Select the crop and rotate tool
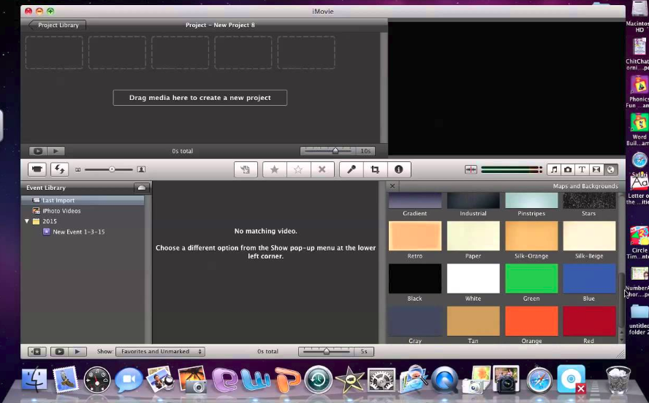Viewport: 649px width, 403px height. [375, 169]
